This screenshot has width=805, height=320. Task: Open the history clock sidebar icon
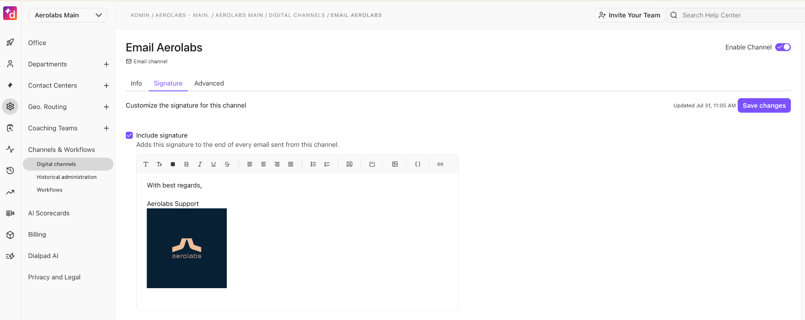[x=10, y=170]
